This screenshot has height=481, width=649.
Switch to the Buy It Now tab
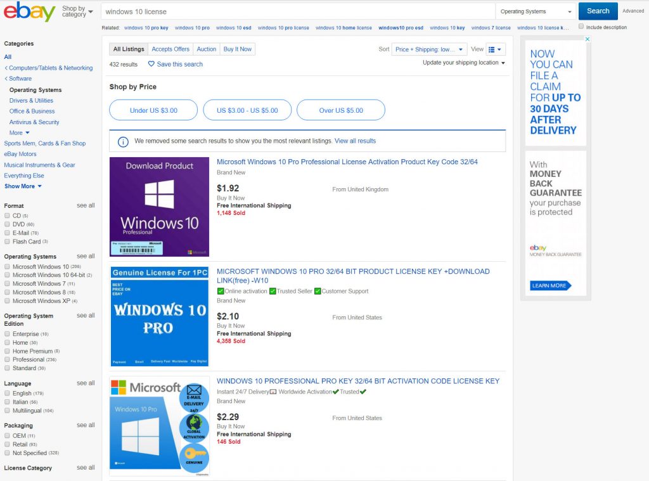pos(238,49)
